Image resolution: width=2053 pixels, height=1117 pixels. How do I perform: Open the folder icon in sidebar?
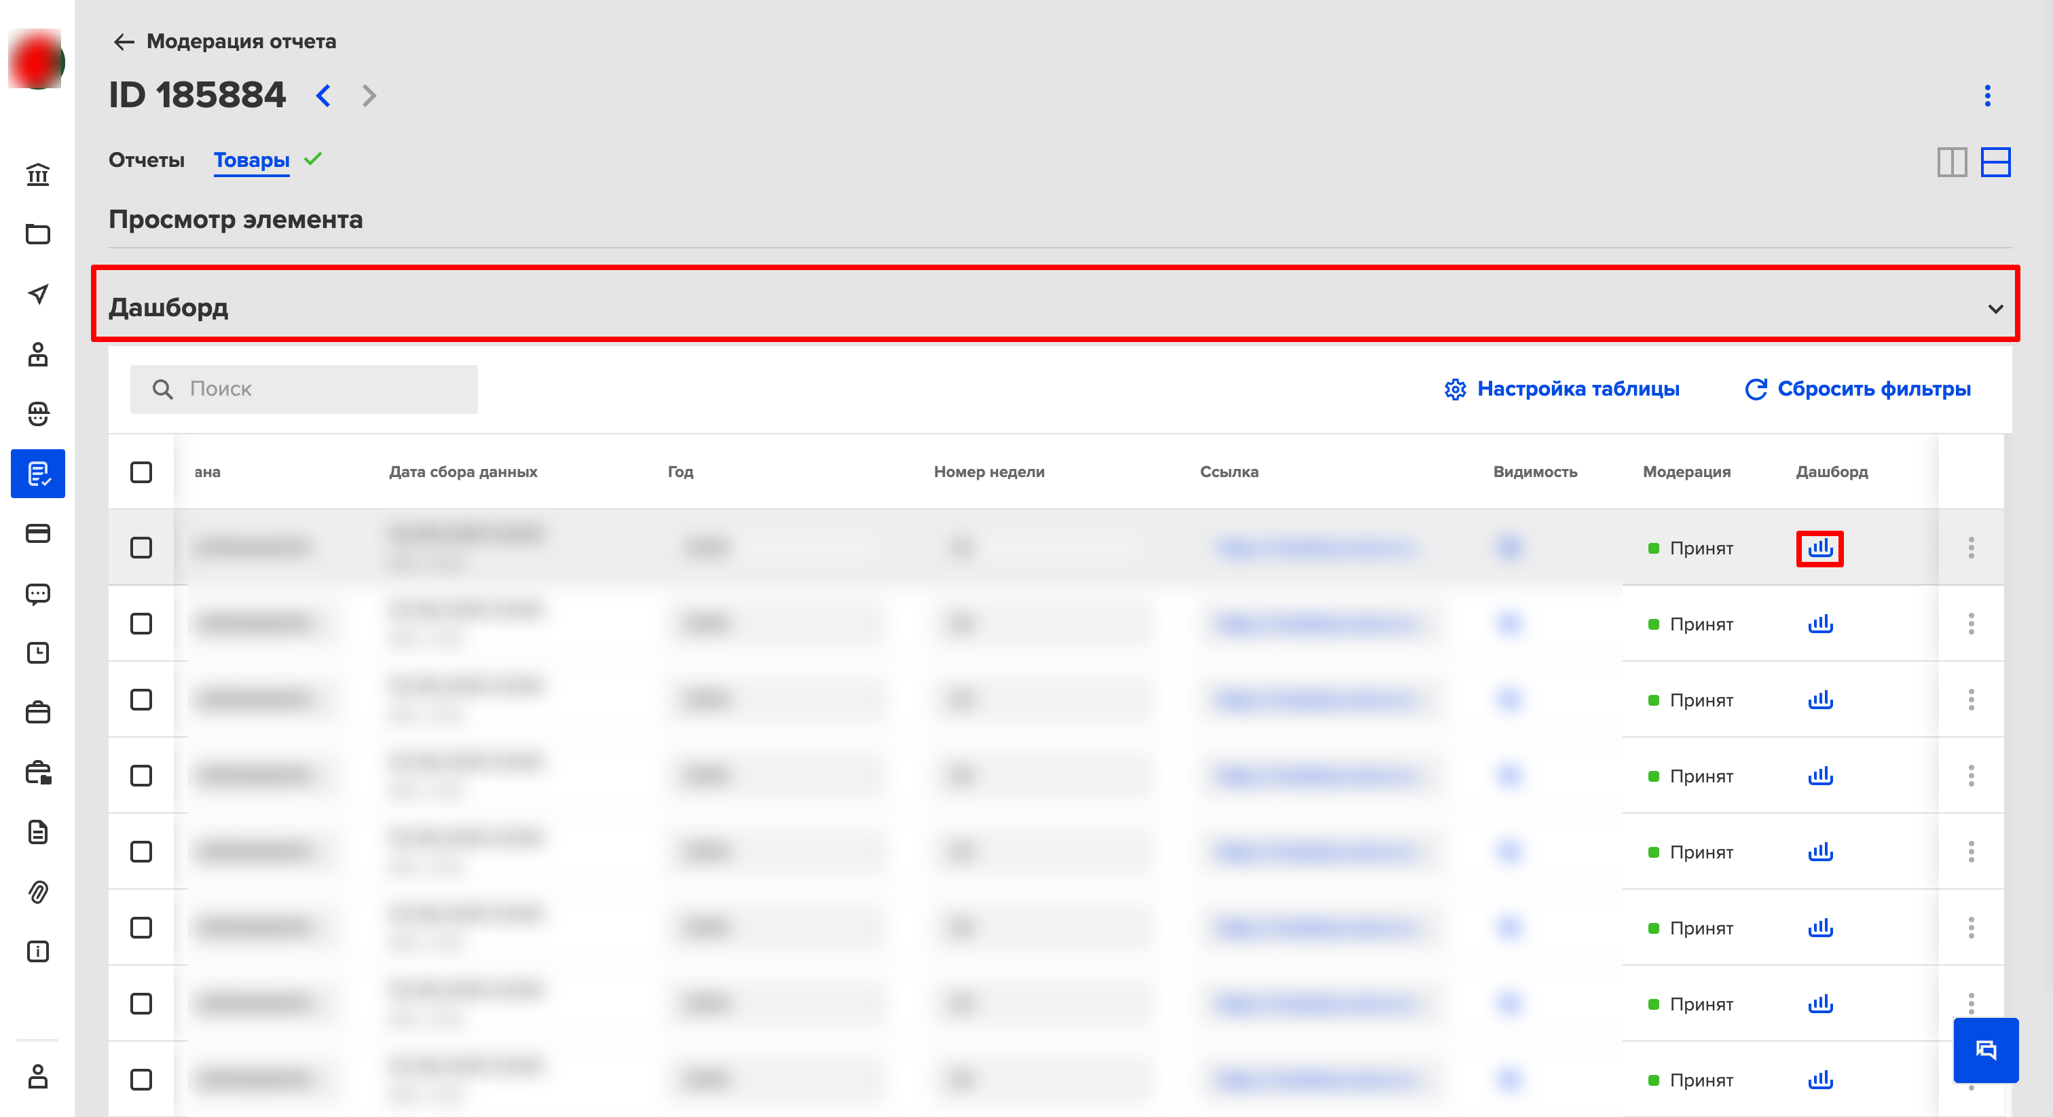click(37, 234)
